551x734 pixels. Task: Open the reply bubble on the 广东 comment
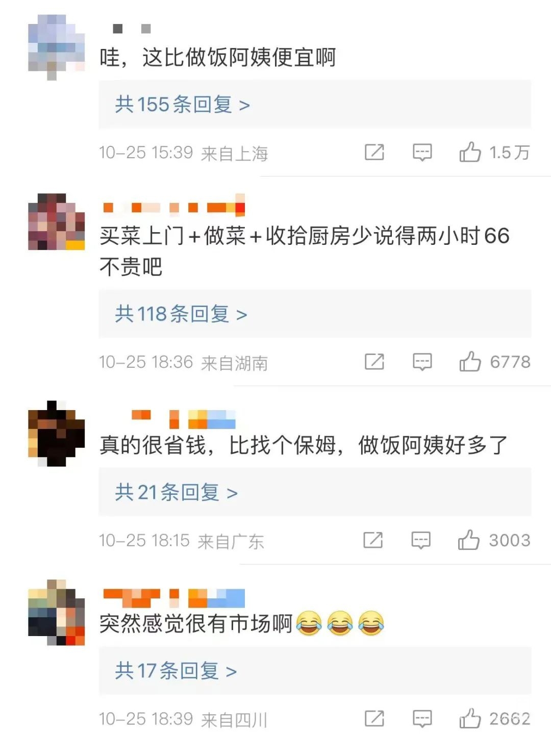coord(421,540)
